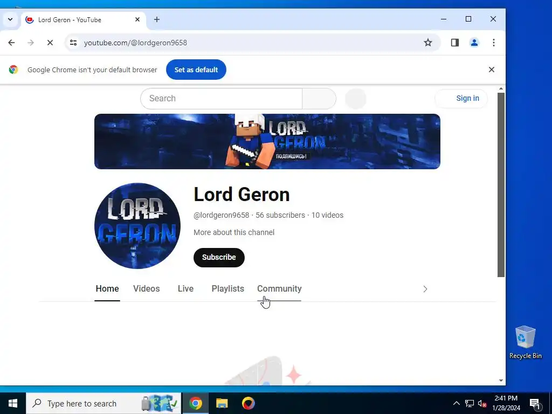Click the @lordgeron9658 handle text
552x414 pixels.
click(221, 215)
